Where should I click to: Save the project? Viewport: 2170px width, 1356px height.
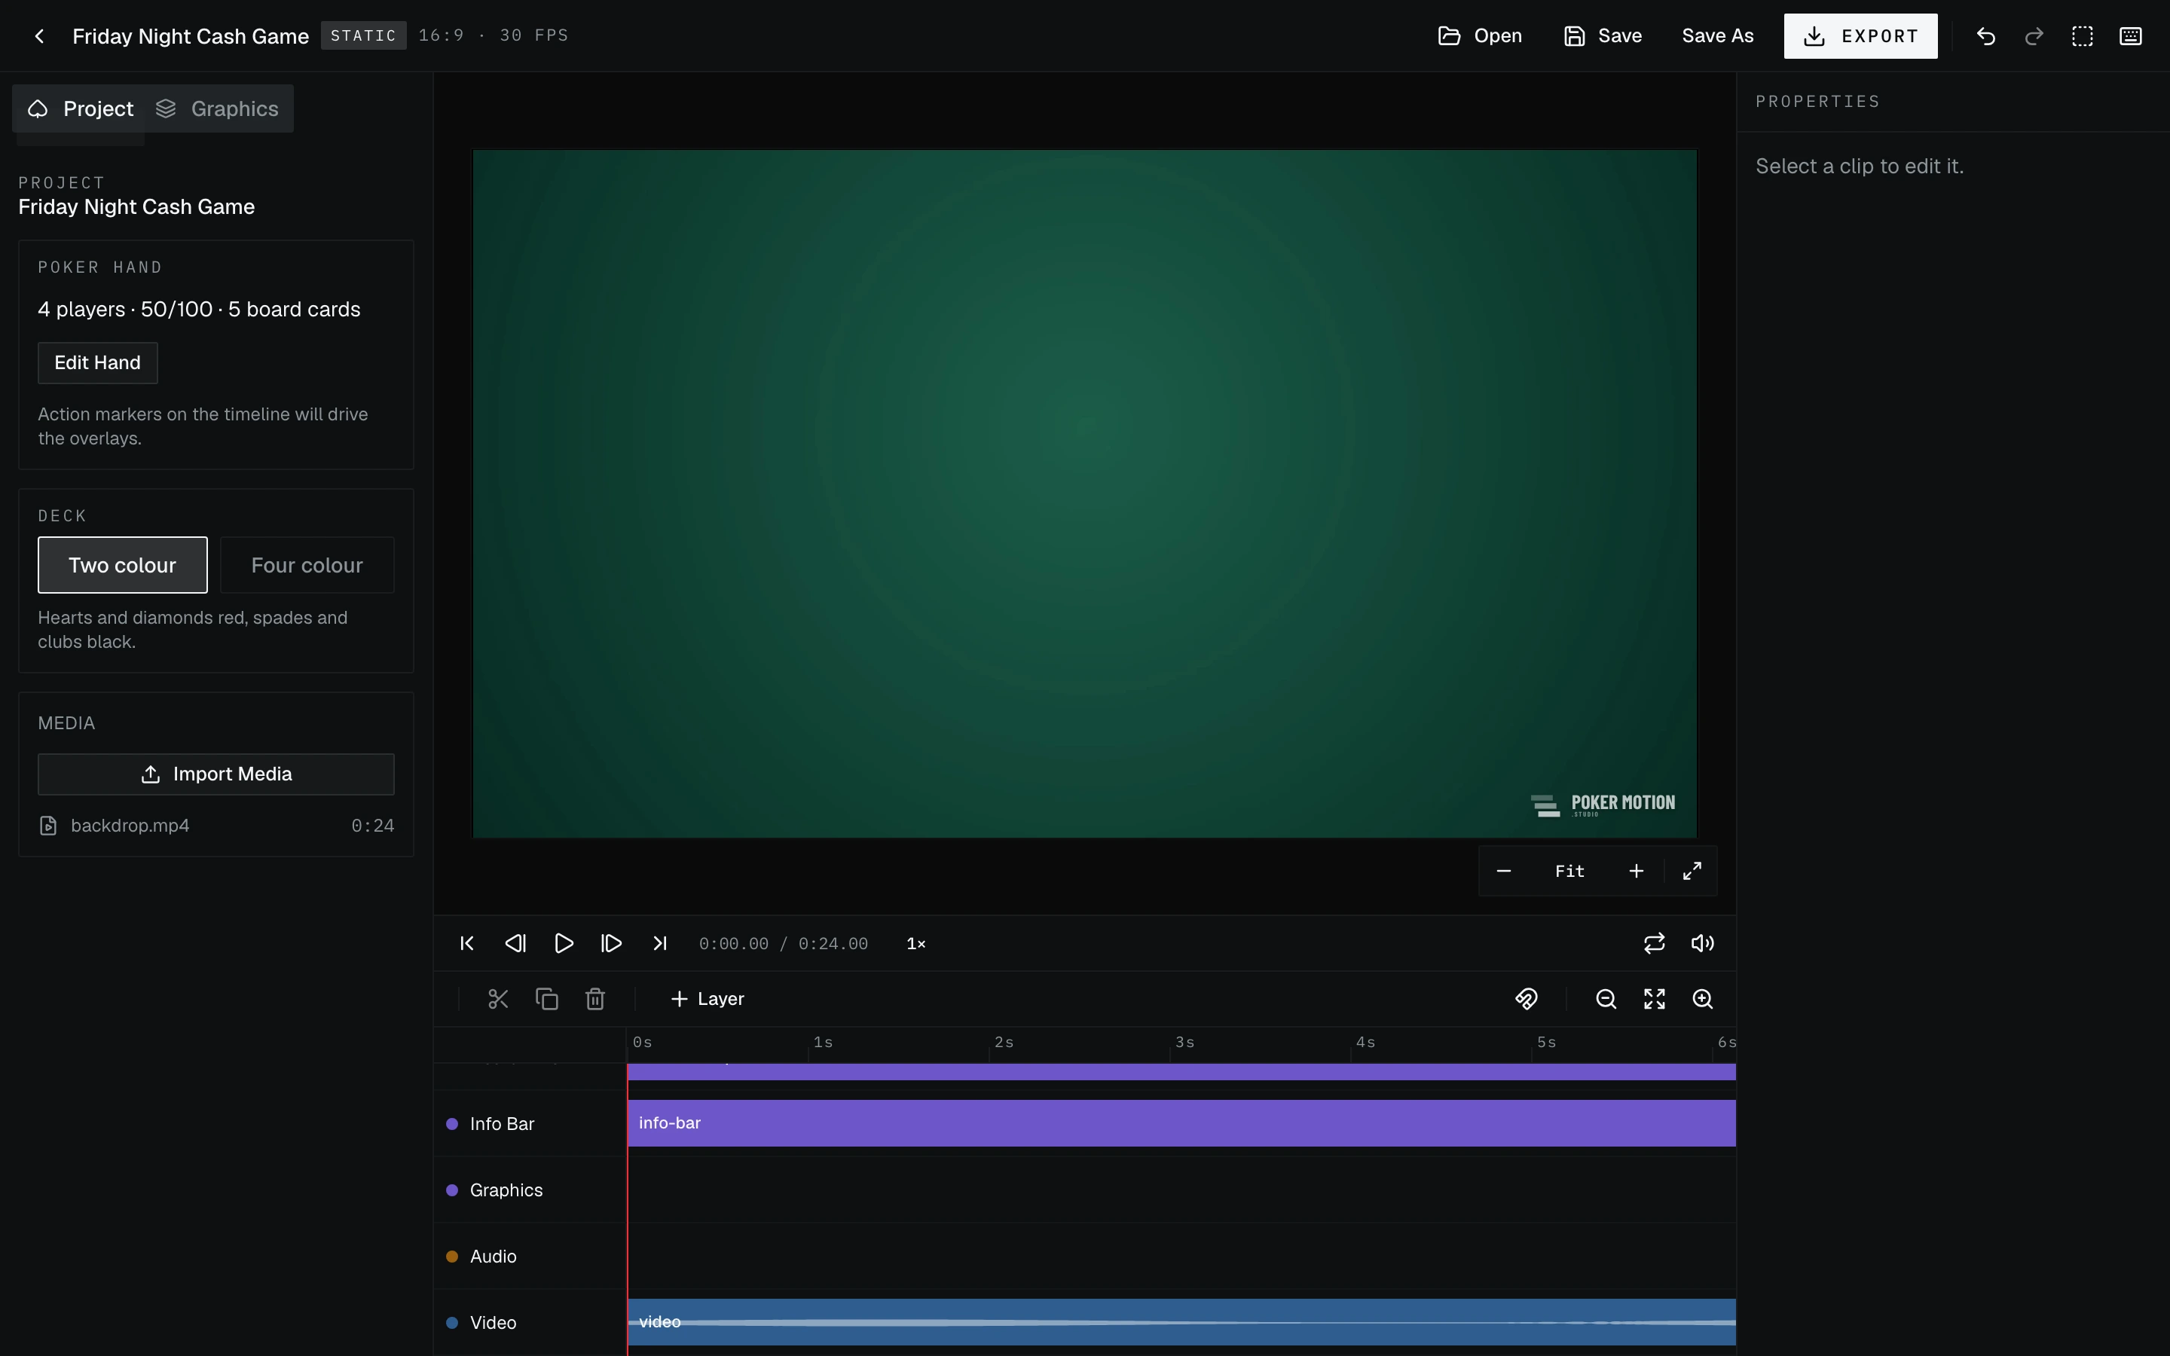[x=1603, y=36]
